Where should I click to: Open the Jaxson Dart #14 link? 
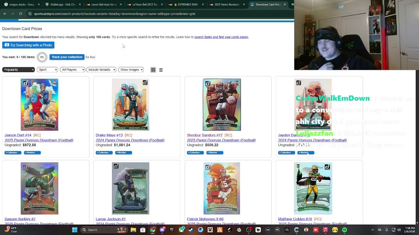18,135
